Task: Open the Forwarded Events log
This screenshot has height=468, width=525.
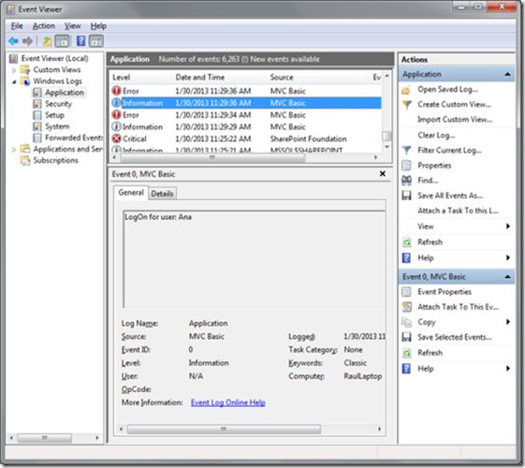Action: [x=74, y=138]
